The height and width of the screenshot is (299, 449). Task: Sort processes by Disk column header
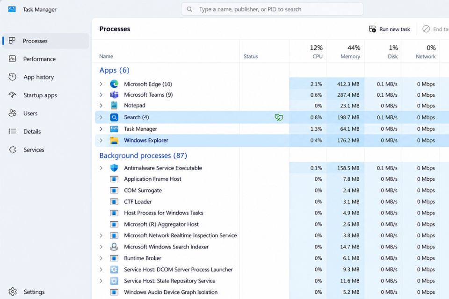[383, 51]
